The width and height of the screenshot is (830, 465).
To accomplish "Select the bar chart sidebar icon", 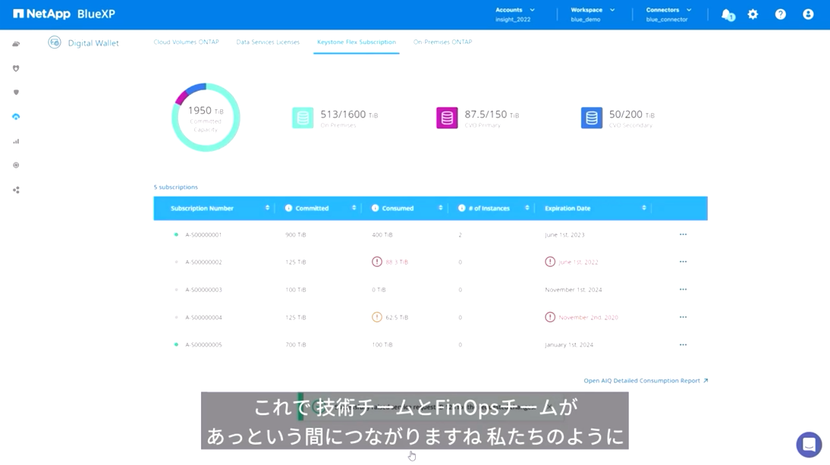I will point(16,141).
